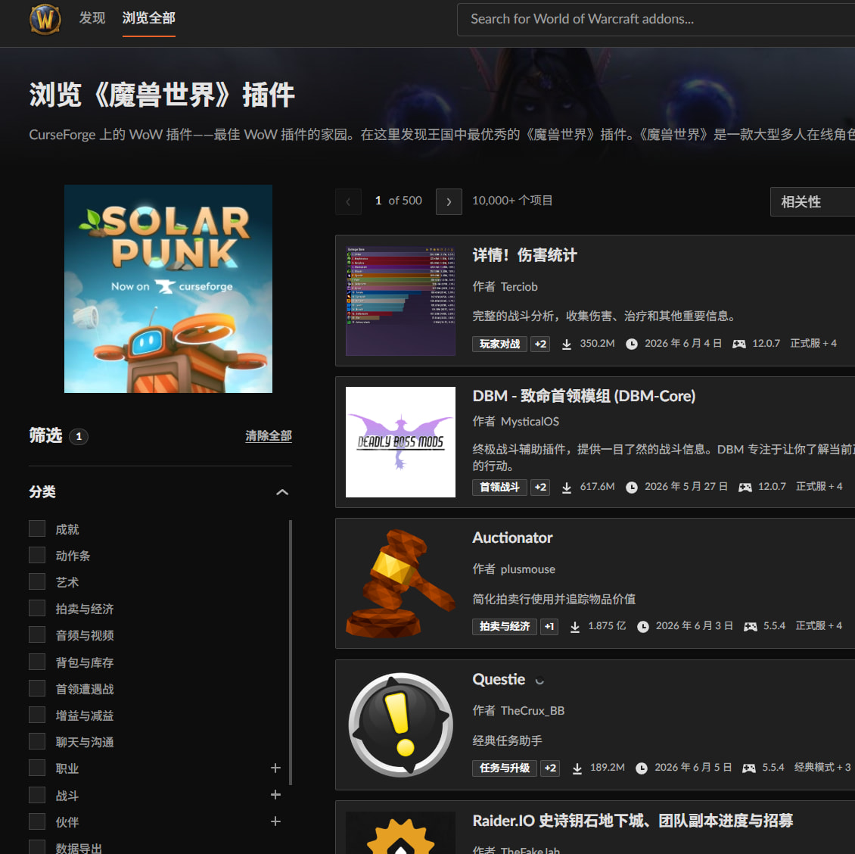The width and height of the screenshot is (855, 854).
Task: Click the gamepad icon on 详情 card
Action: pos(738,344)
